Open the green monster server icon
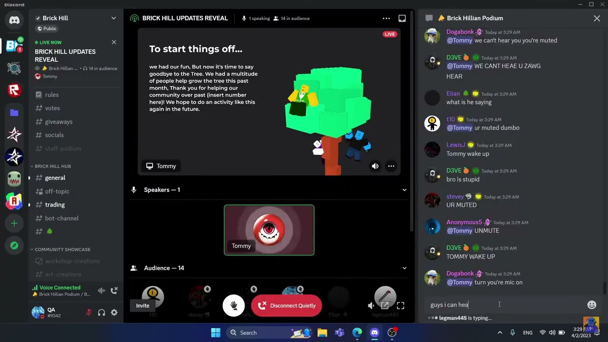The width and height of the screenshot is (608, 342). 14,179
